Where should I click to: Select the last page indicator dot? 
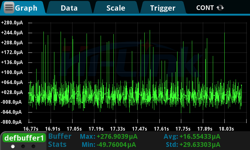[33, 146]
